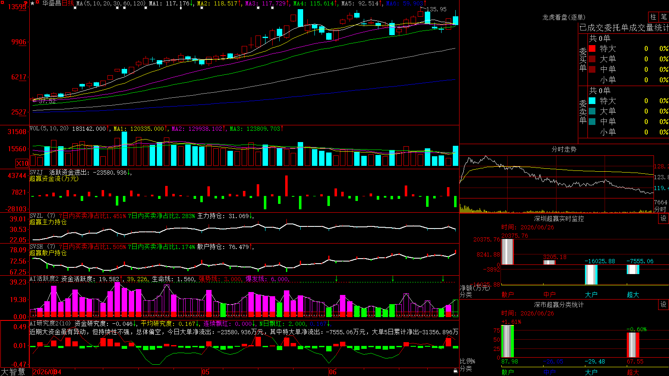Click the dark red 大单 buy-order swatch

[592, 59]
